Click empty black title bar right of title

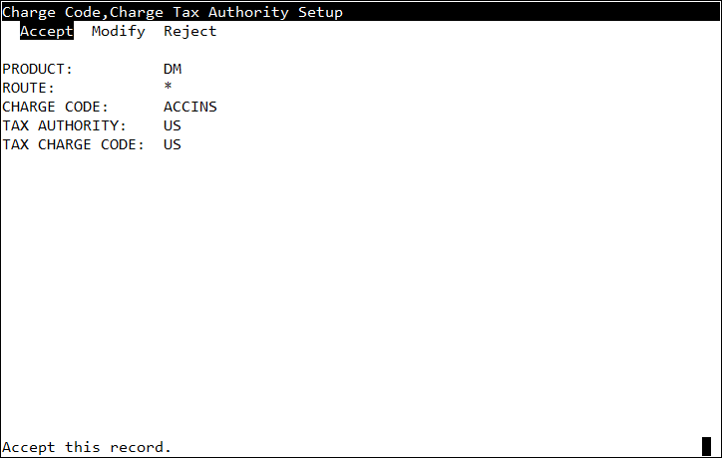click(529, 12)
